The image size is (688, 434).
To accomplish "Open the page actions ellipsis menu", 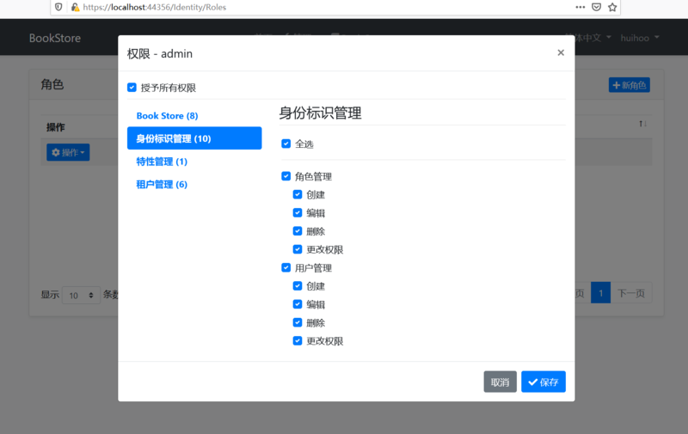I will (x=580, y=7).
